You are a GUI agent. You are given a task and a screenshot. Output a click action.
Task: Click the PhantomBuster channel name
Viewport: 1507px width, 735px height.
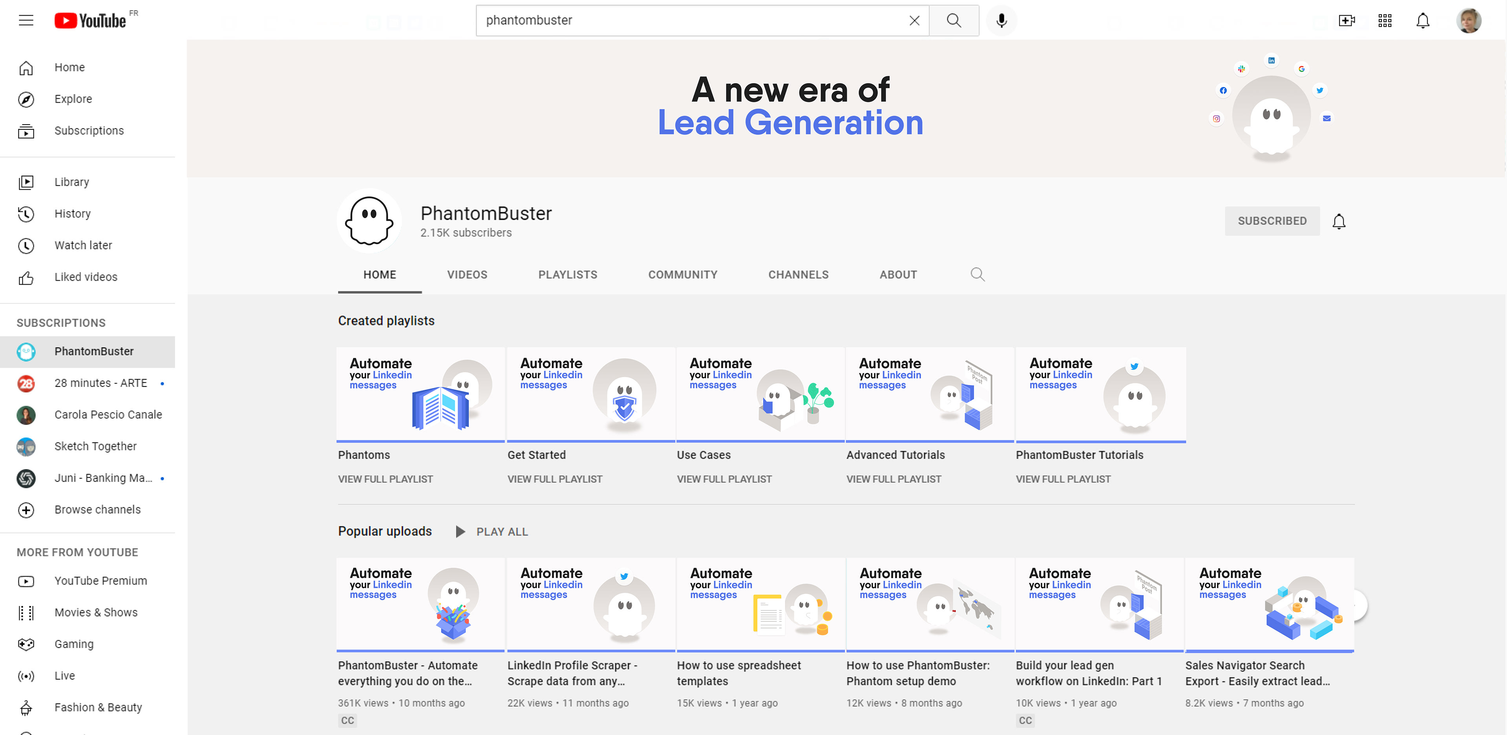[486, 213]
